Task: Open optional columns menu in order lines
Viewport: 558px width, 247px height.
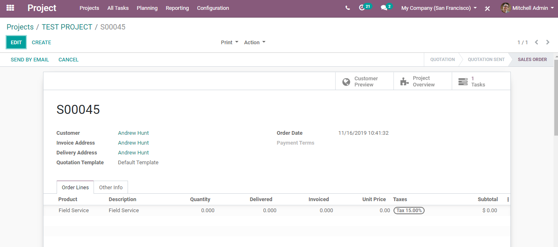Action: 508,199
